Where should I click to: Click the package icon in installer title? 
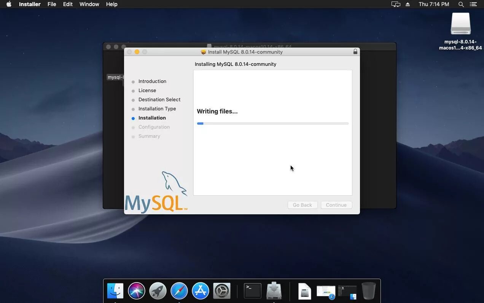(x=204, y=52)
